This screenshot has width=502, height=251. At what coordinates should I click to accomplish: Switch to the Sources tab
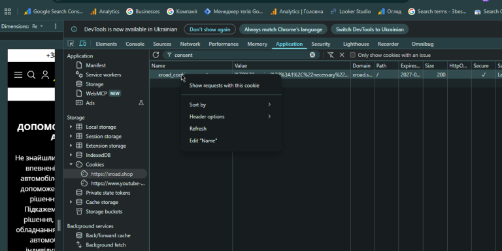[162, 44]
